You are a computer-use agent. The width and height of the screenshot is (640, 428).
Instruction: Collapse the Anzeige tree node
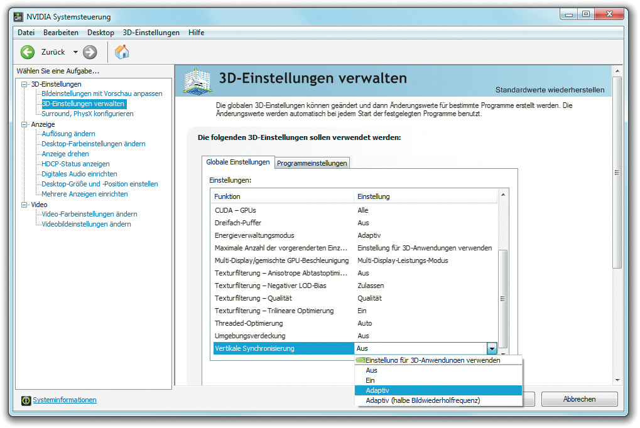[x=24, y=124]
